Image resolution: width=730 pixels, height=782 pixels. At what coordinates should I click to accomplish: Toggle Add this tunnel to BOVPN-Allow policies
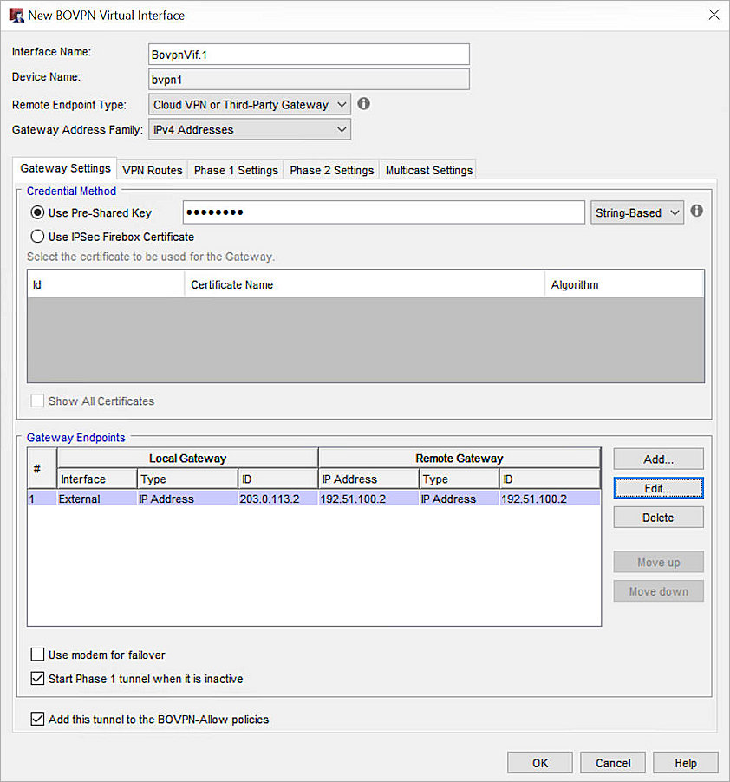(37, 719)
